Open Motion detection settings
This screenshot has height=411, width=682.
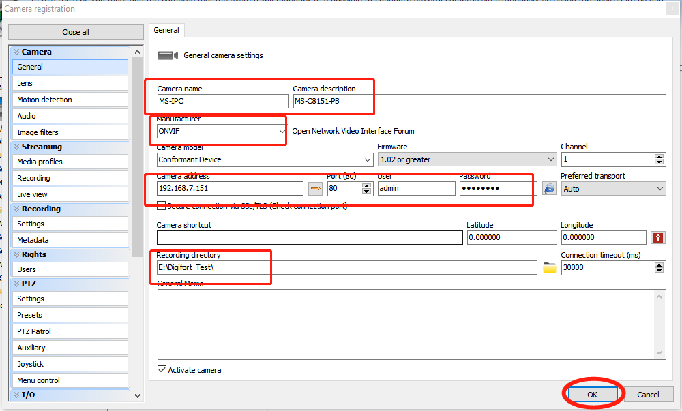click(x=70, y=100)
